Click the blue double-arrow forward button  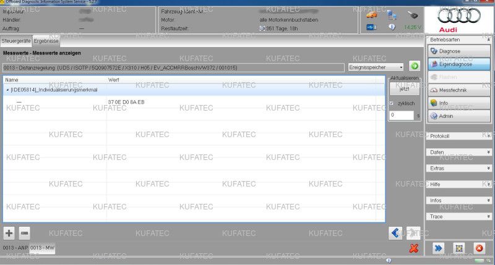[438, 248]
